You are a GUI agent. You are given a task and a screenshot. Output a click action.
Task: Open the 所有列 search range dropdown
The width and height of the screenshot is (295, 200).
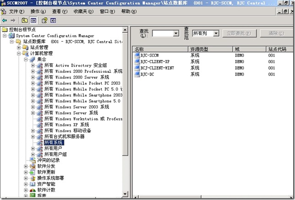tap(216, 33)
